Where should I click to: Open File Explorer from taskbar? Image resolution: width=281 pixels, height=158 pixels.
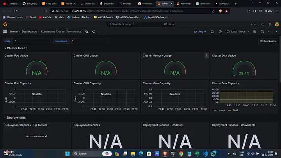tap(133, 154)
